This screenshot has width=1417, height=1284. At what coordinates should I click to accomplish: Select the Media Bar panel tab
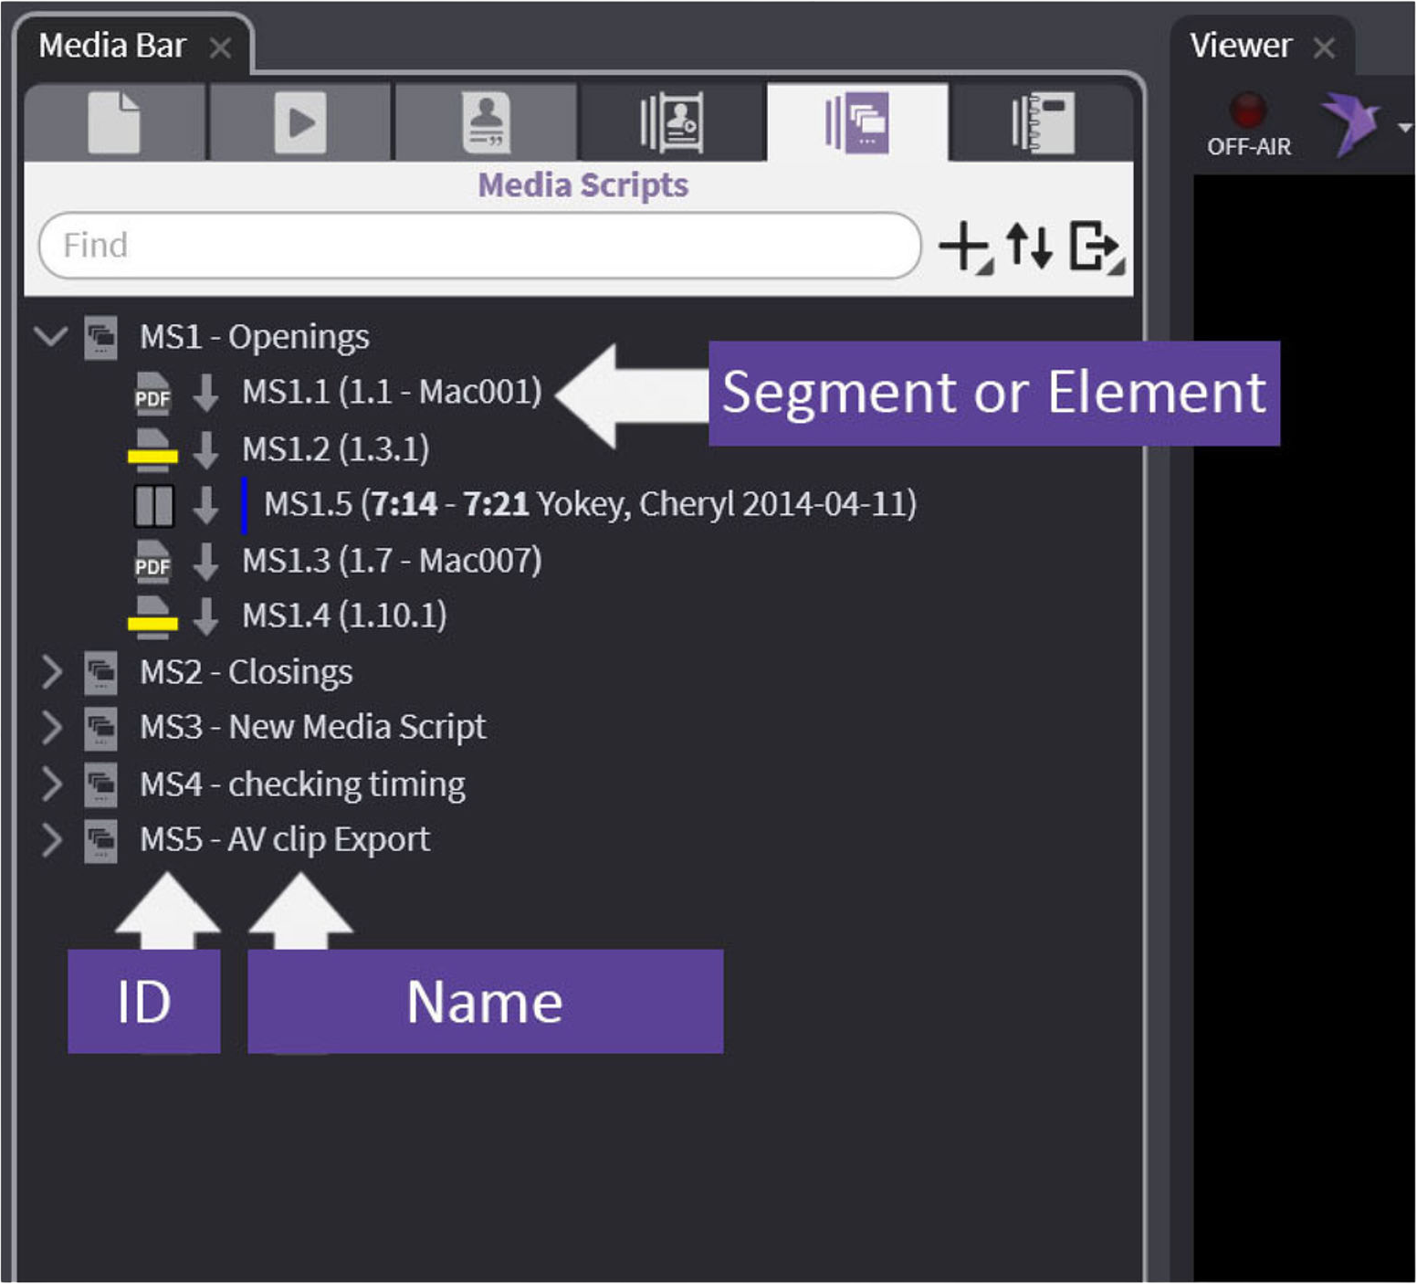click(x=112, y=46)
